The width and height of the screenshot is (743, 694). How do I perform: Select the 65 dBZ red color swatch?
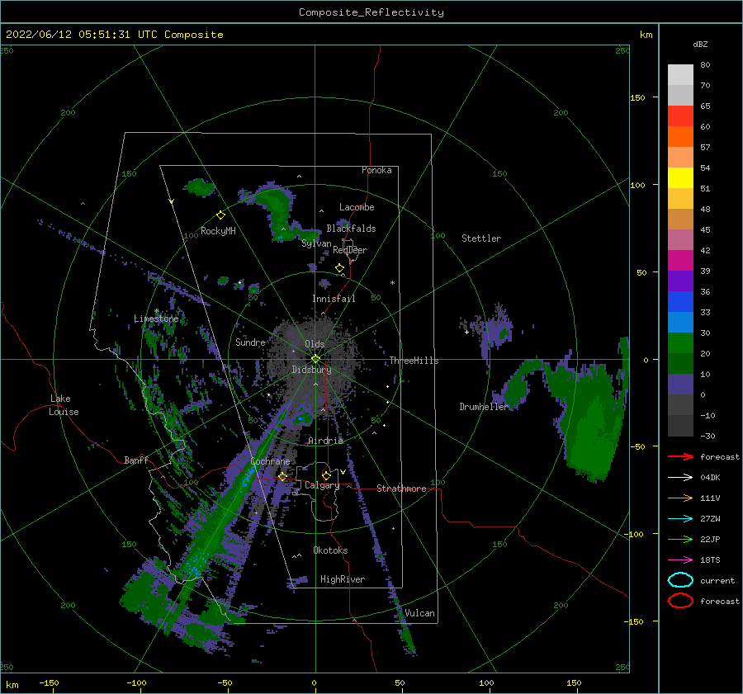pos(680,116)
